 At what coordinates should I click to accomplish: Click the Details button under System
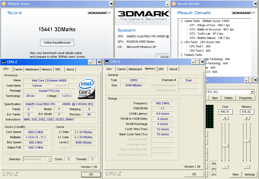pos(162,56)
